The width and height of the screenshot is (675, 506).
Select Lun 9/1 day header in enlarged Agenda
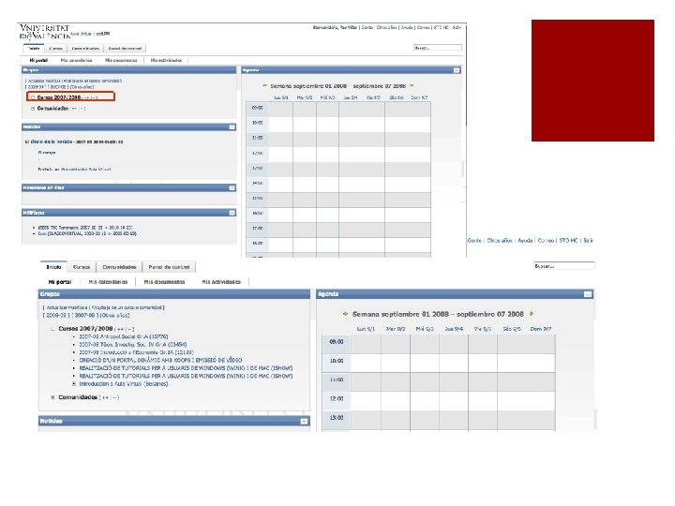click(366, 329)
